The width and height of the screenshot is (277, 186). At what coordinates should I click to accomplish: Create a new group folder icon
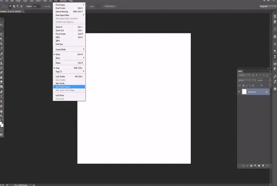point(259,166)
